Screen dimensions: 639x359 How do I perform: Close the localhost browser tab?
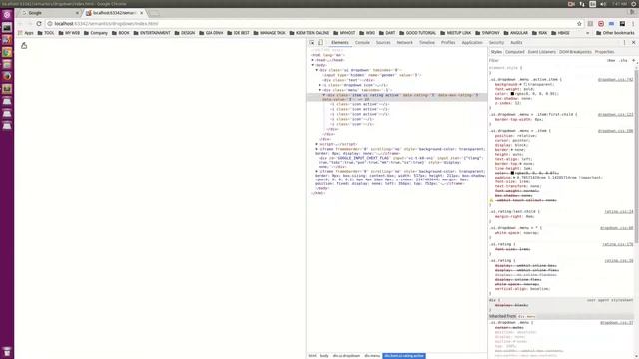(x=142, y=13)
